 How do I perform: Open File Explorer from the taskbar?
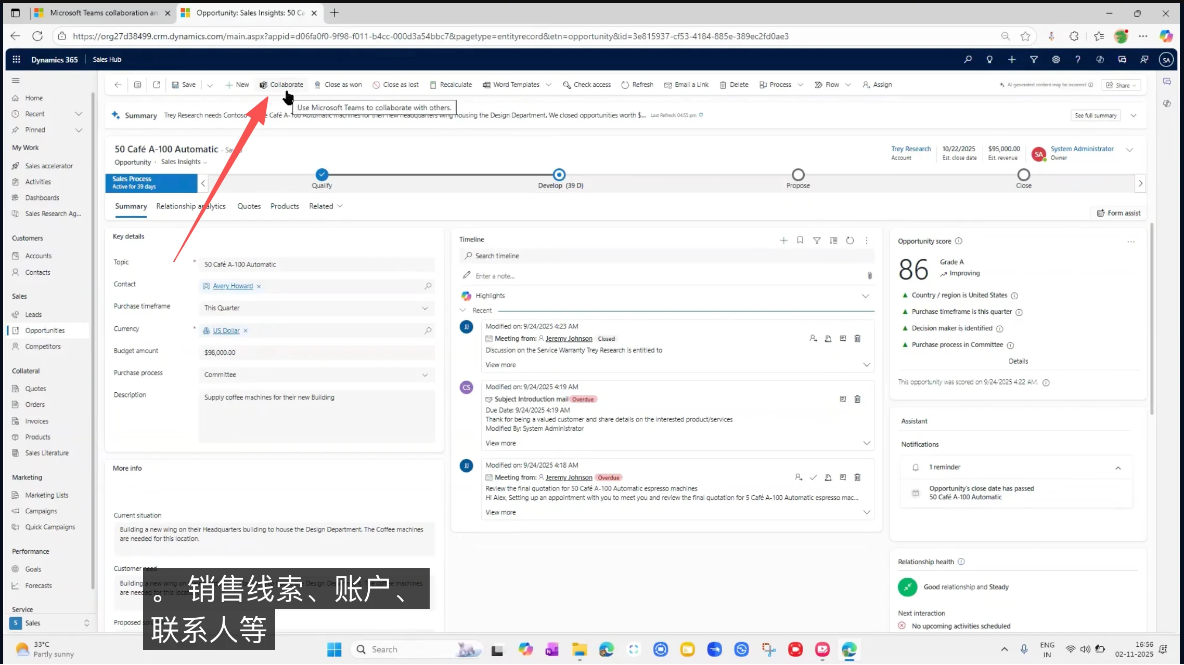coord(580,649)
